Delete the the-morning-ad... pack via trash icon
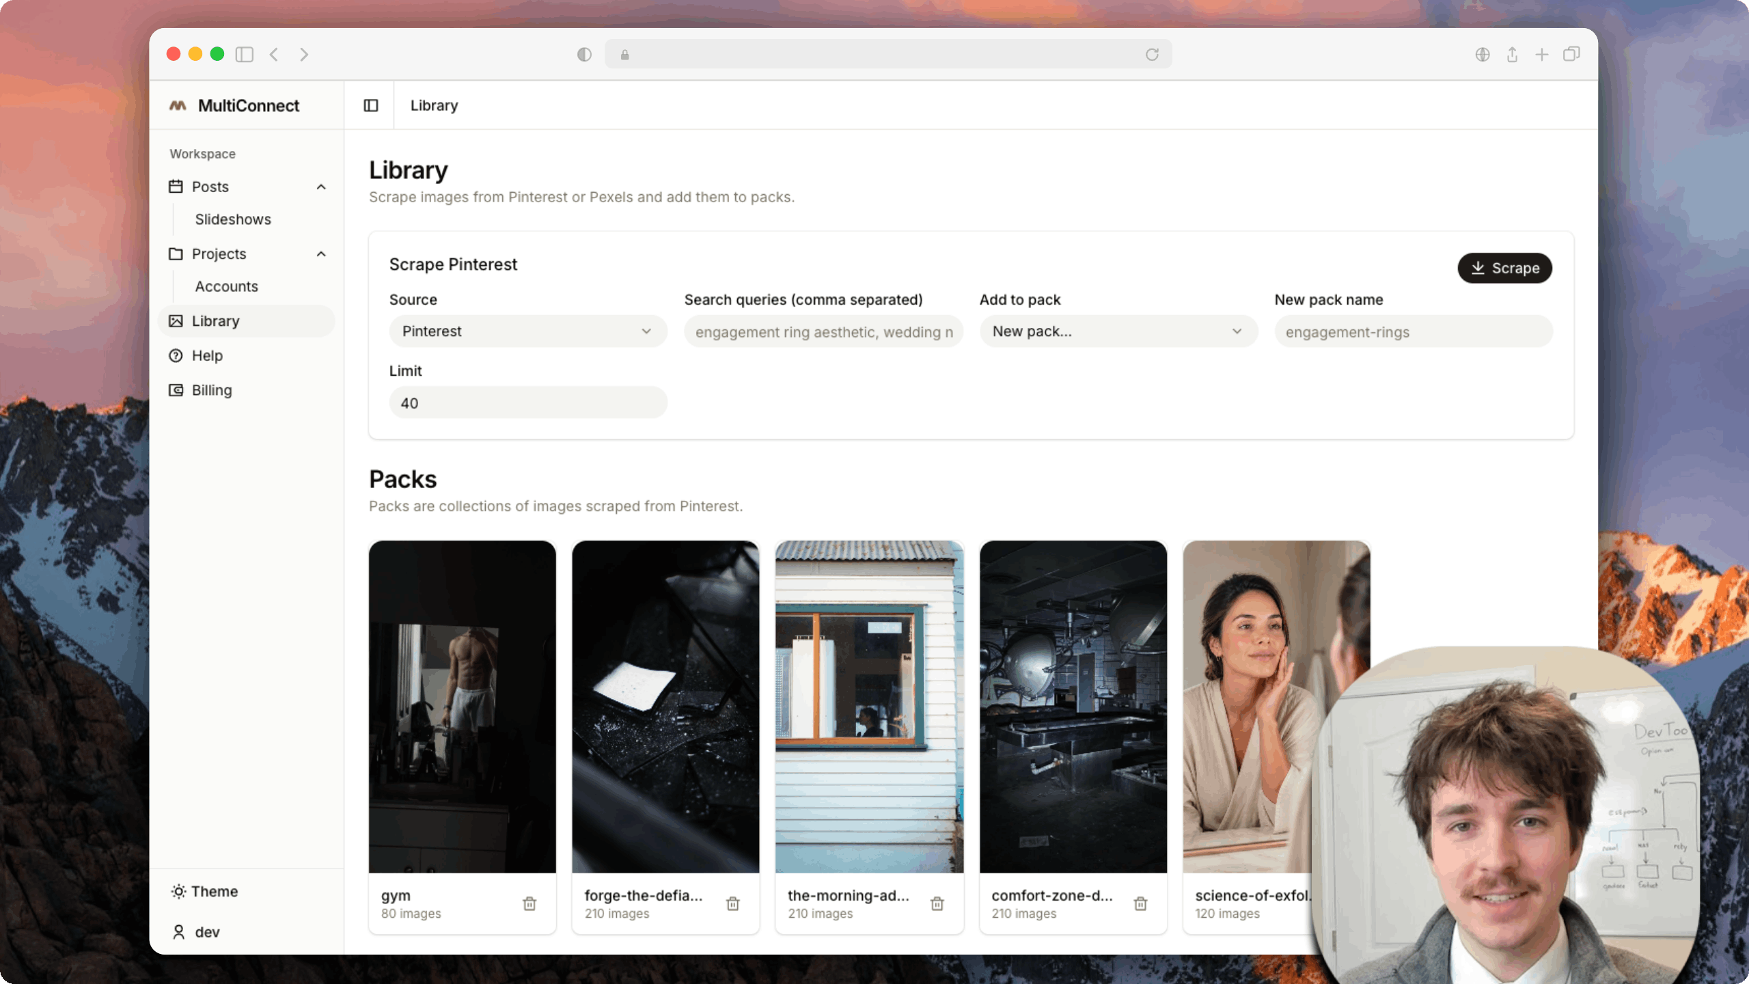 tap(937, 903)
